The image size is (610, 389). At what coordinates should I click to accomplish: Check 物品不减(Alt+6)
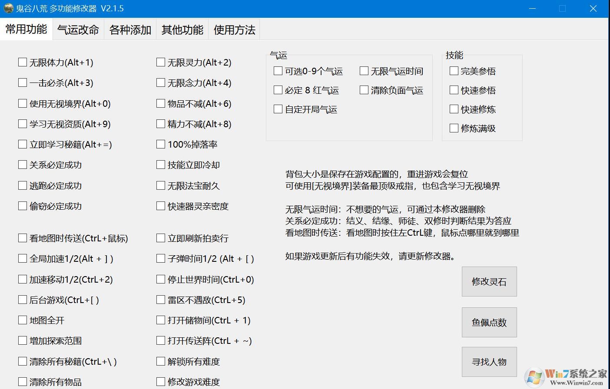160,103
